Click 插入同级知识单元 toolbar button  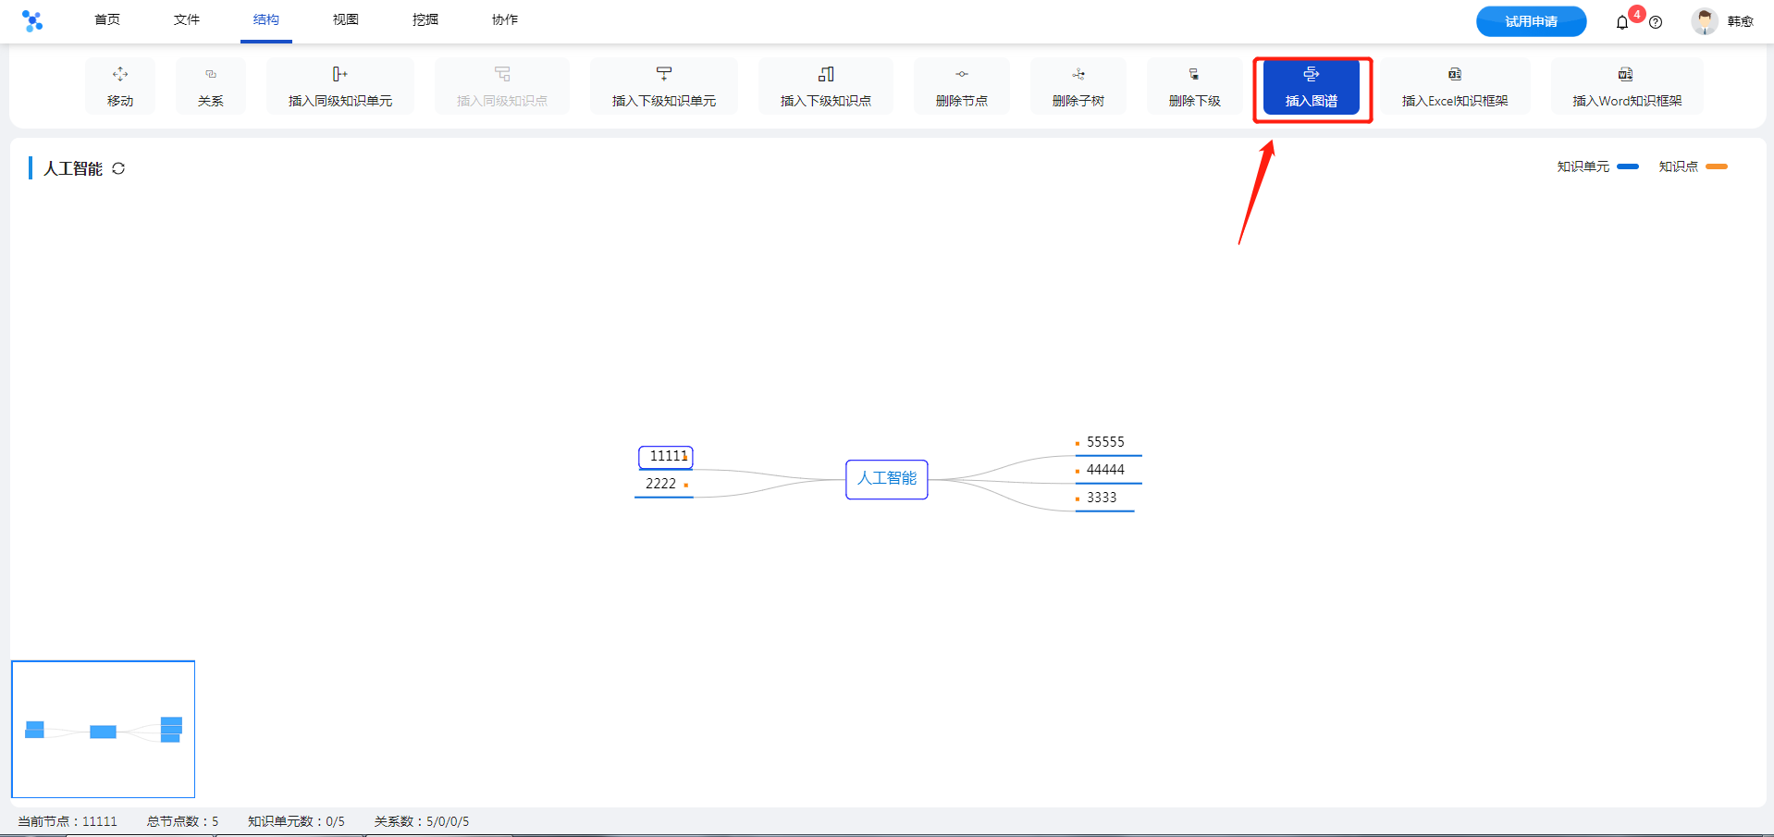coord(340,86)
